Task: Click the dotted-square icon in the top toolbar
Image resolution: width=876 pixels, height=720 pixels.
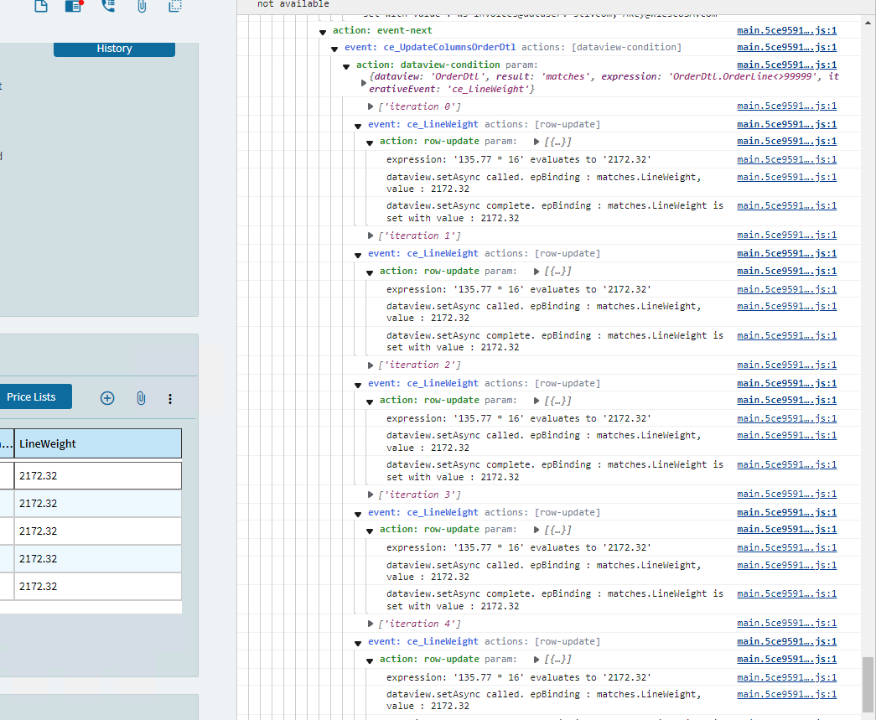Action: coord(175,6)
